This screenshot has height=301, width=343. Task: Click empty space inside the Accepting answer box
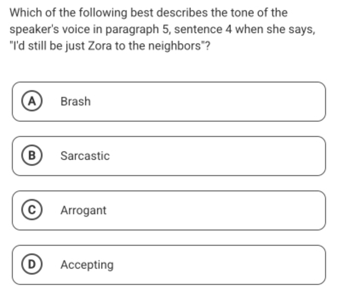219,265
